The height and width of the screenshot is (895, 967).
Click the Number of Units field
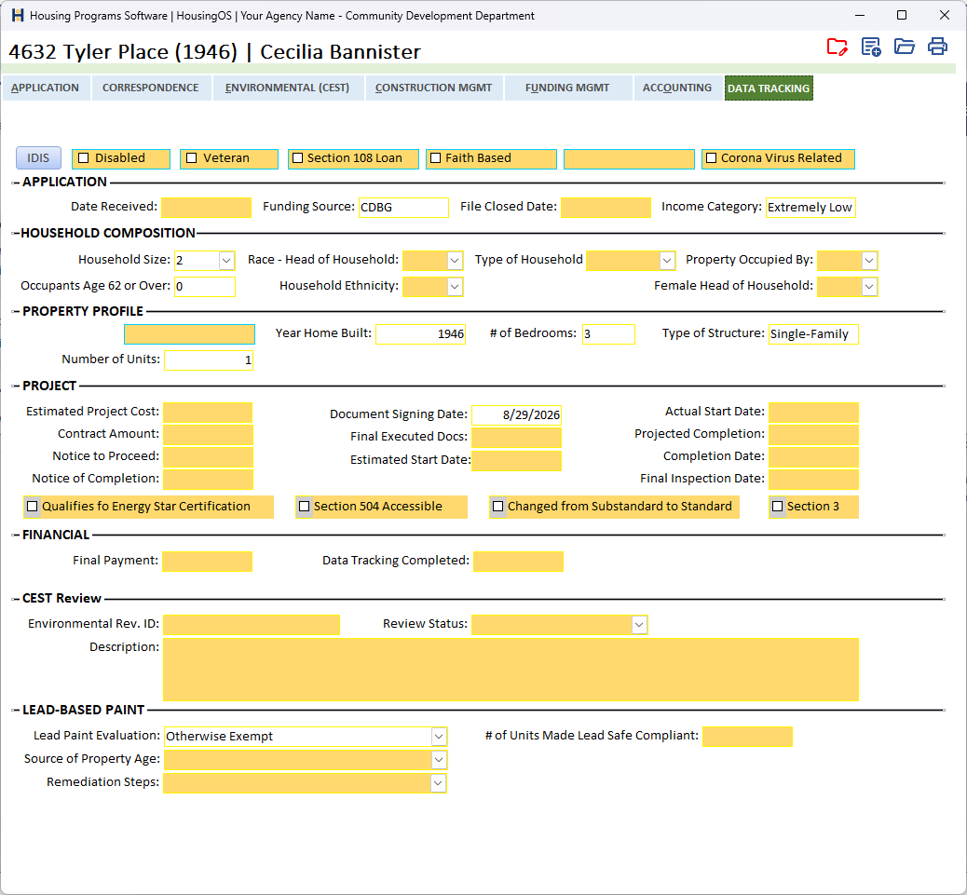coord(209,360)
